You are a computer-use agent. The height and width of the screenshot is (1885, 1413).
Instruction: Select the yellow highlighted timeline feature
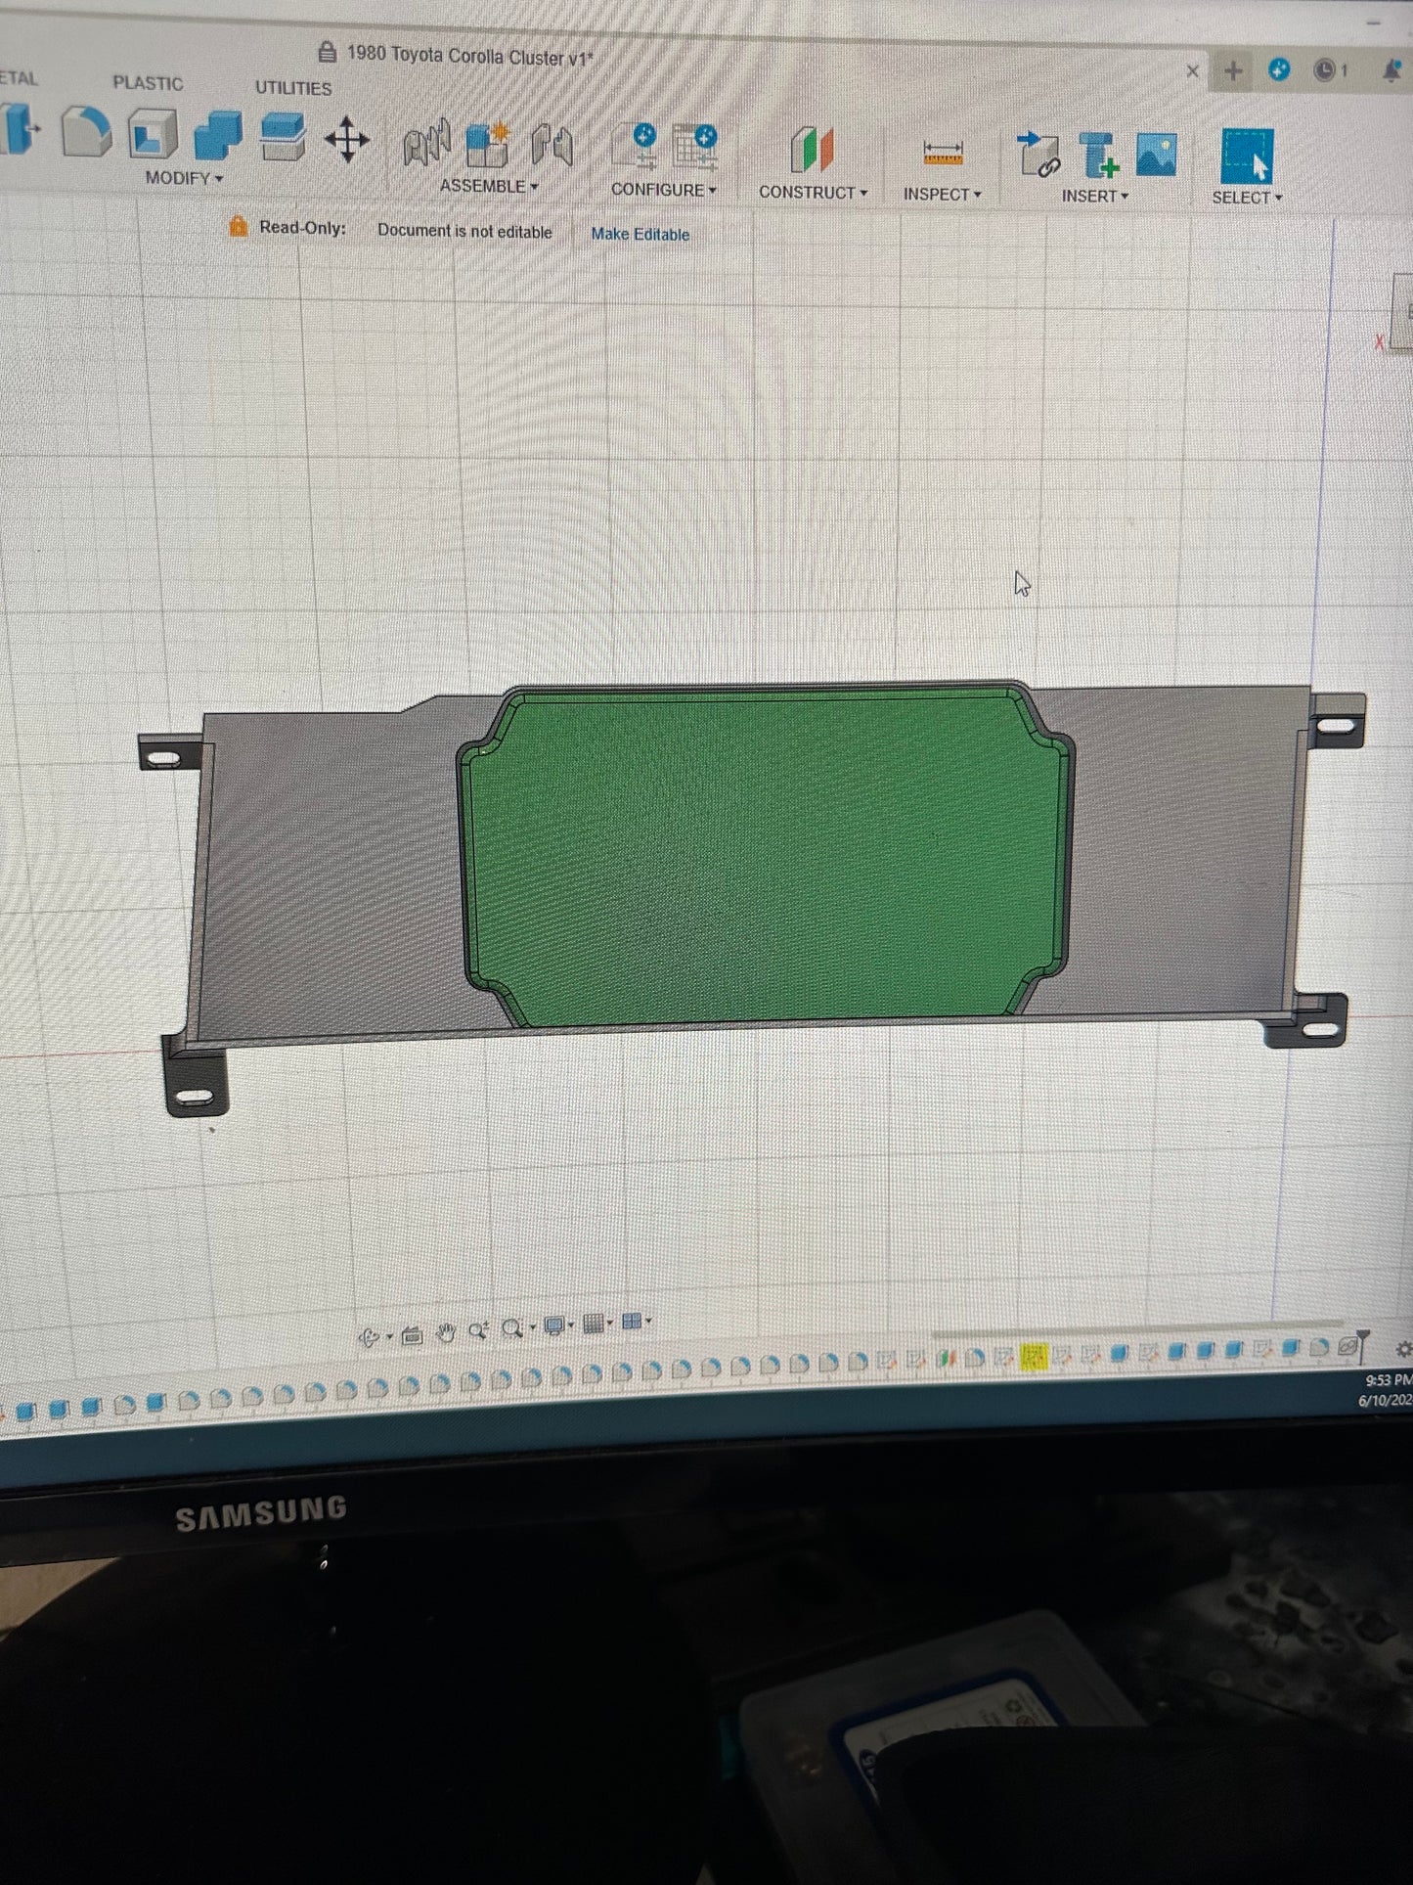(x=1034, y=1356)
